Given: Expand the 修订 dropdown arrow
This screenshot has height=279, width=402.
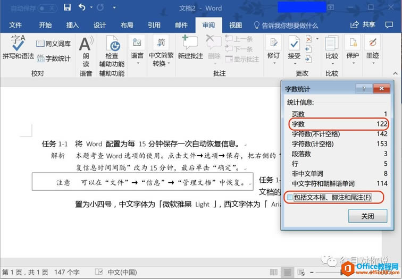Looking at the screenshot, I should click(274, 63).
